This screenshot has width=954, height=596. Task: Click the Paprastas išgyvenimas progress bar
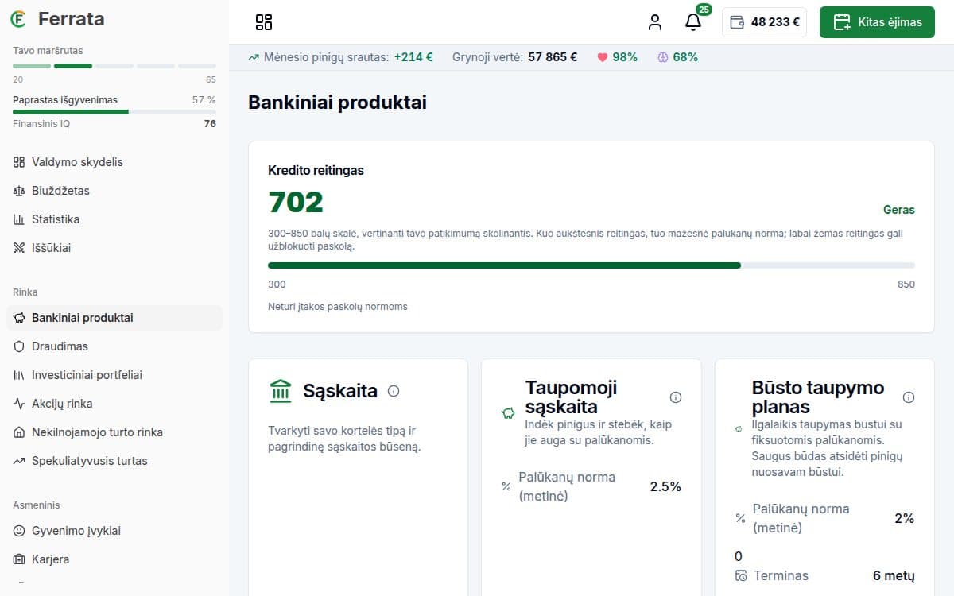coord(114,112)
